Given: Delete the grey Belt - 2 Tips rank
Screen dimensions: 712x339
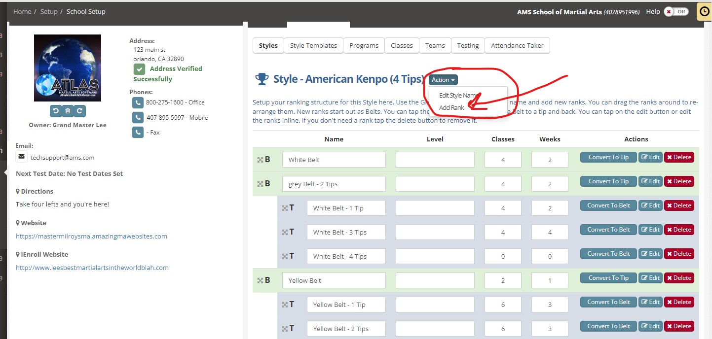Looking at the screenshot, I should pyautogui.click(x=679, y=181).
